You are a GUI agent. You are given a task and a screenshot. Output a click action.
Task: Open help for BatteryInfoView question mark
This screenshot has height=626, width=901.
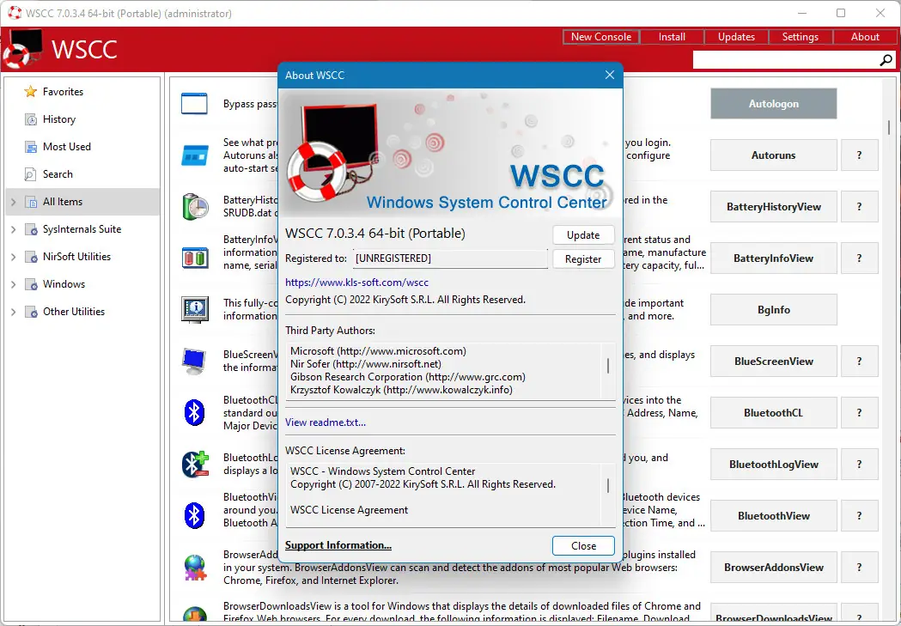[x=860, y=258]
